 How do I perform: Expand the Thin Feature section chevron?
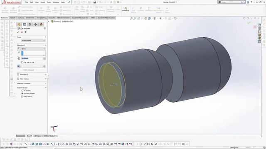pos(45,79)
